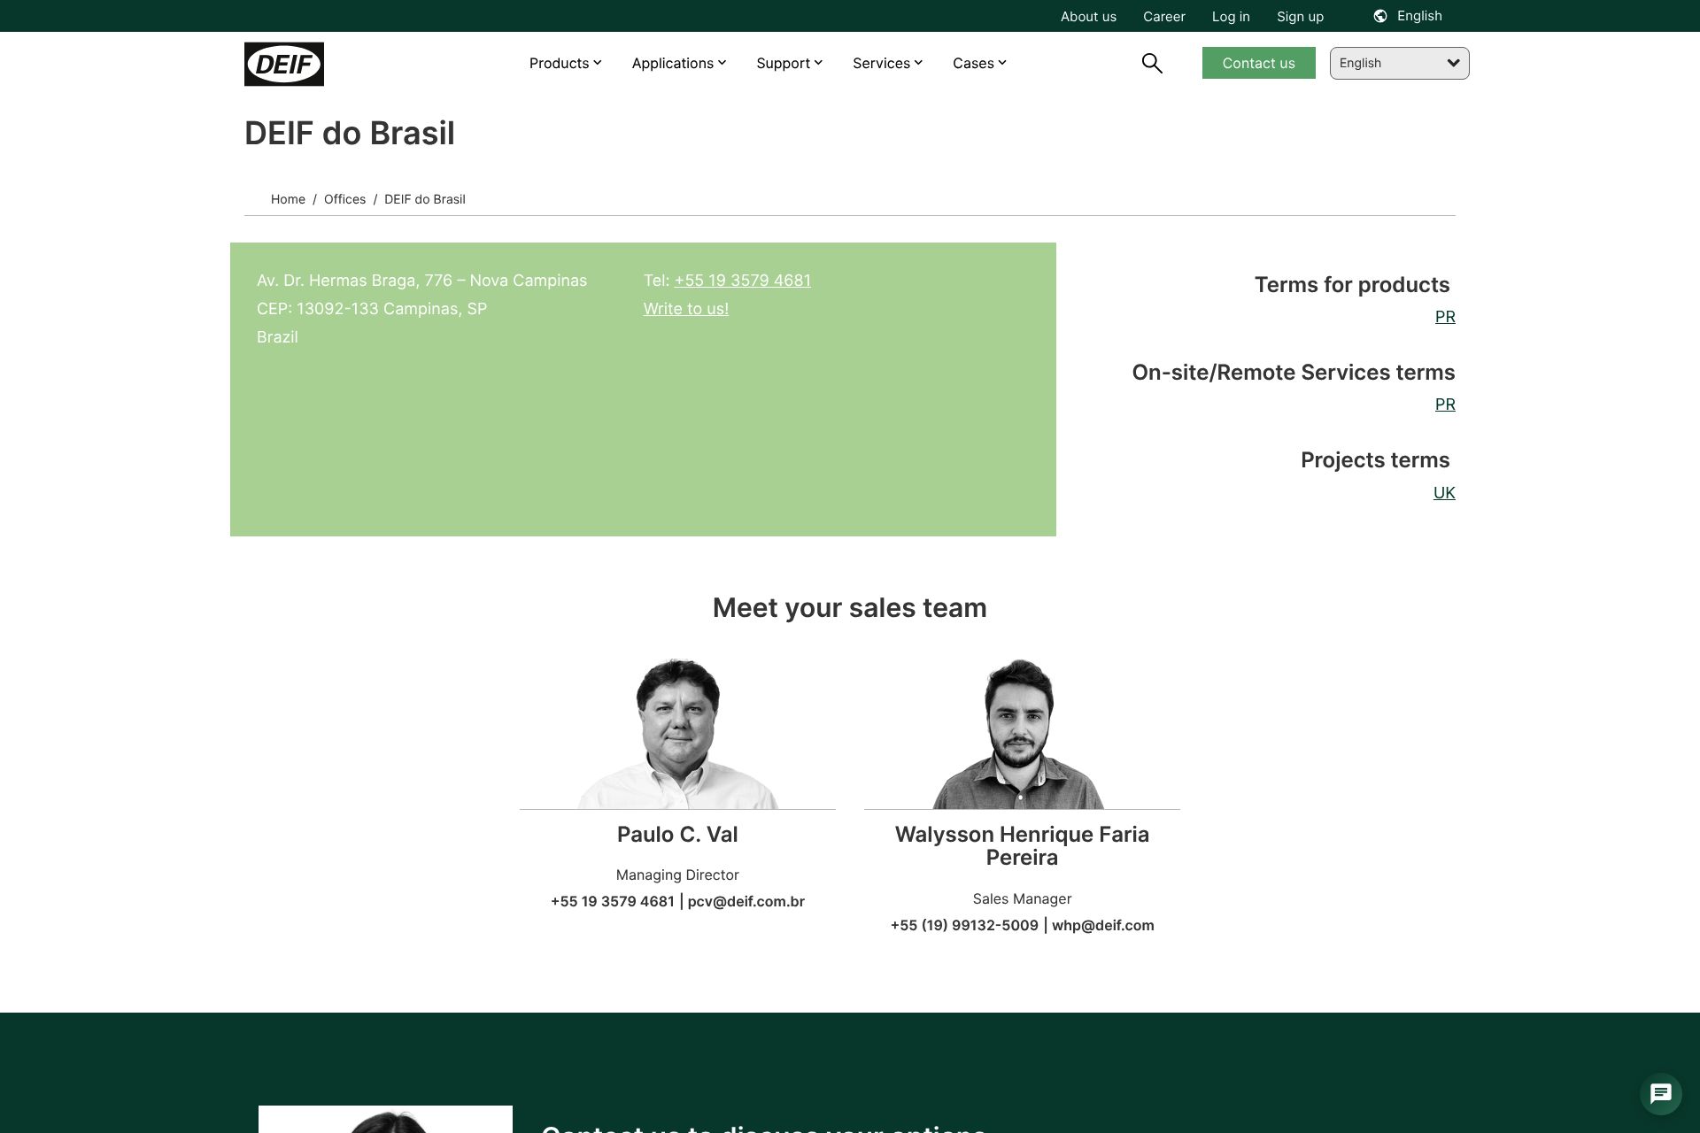
Task: Click the globe language icon
Action: tap(1380, 16)
